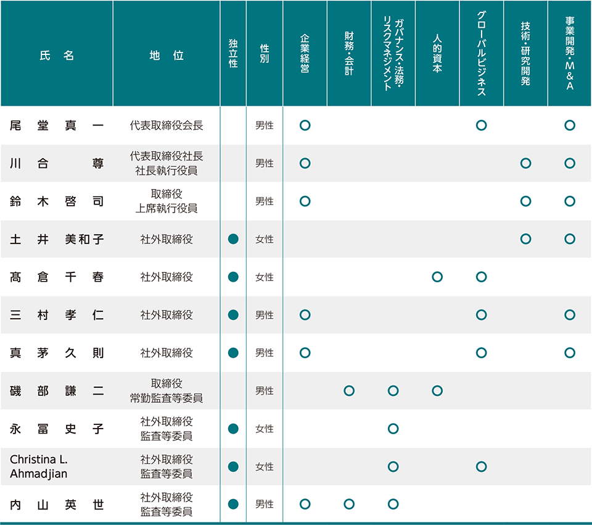
Task: Select the name 三村孝仁
Action: point(57,315)
